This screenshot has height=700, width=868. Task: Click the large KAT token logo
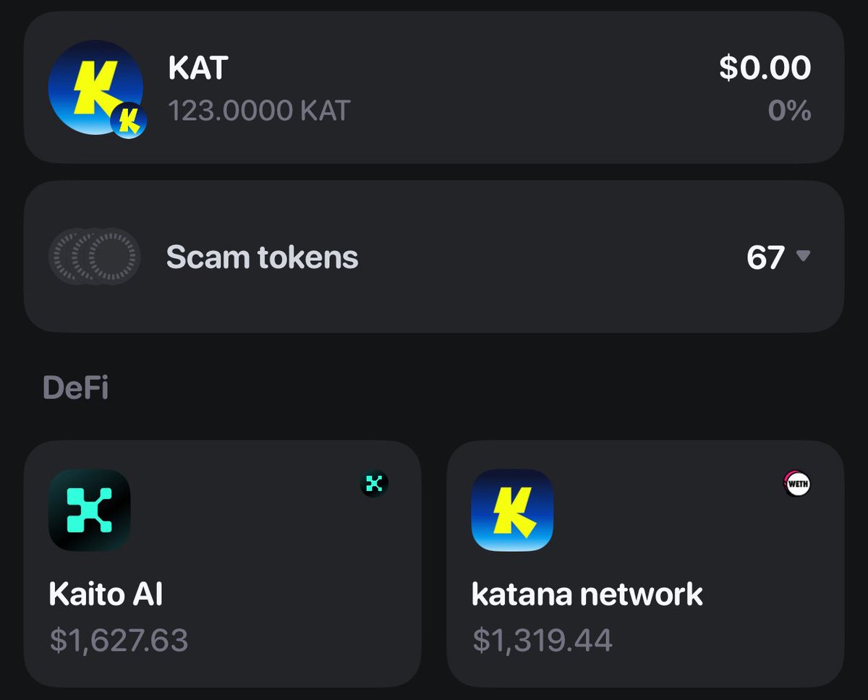(x=95, y=87)
